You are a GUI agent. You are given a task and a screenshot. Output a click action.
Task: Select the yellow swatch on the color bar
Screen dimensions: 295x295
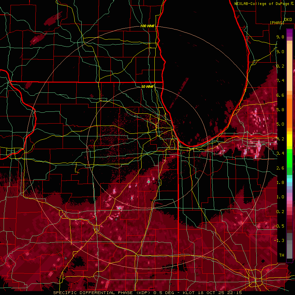tap(289, 140)
